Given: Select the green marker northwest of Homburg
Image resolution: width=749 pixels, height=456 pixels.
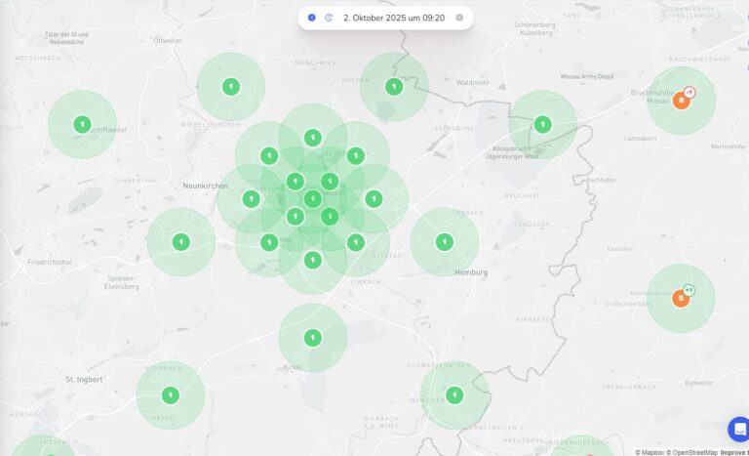Looking at the screenshot, I should tap(445, 242).
